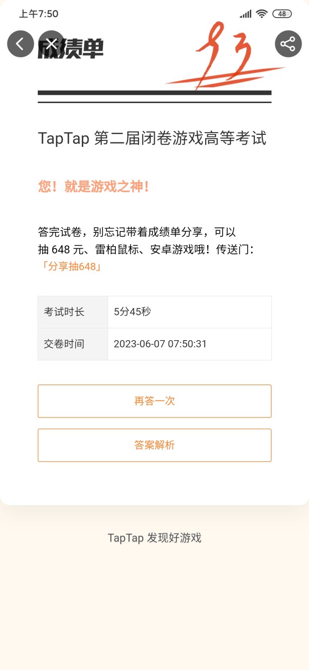Screen dimensions: 309x670
Task: Tap the orange 您！就是游戏之神！ text
Action: [x=94, y=186]
